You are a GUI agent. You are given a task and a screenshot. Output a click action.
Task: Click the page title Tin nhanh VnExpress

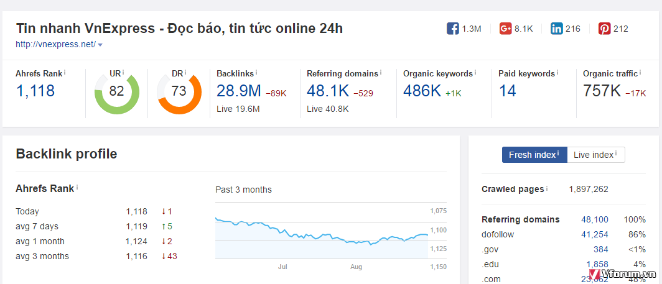click(x=179, y=28)
